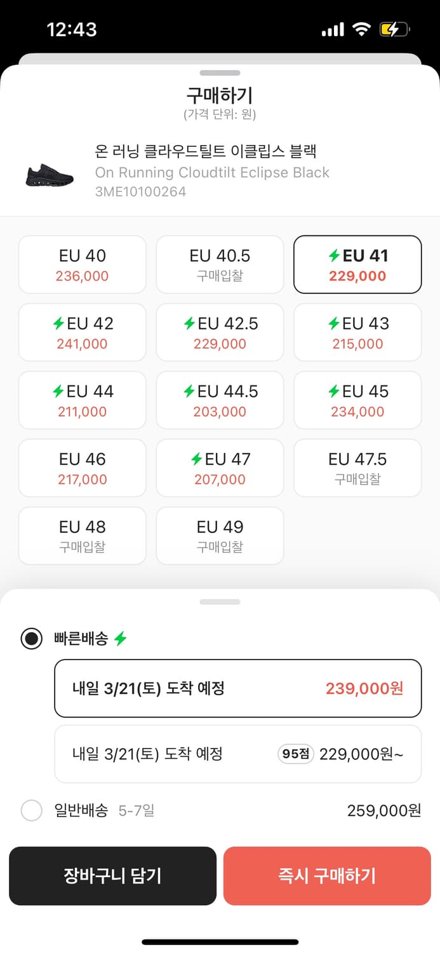Select the 빠른배송 radio button
This screenshot has height=954, width=440.
[31, 639]
